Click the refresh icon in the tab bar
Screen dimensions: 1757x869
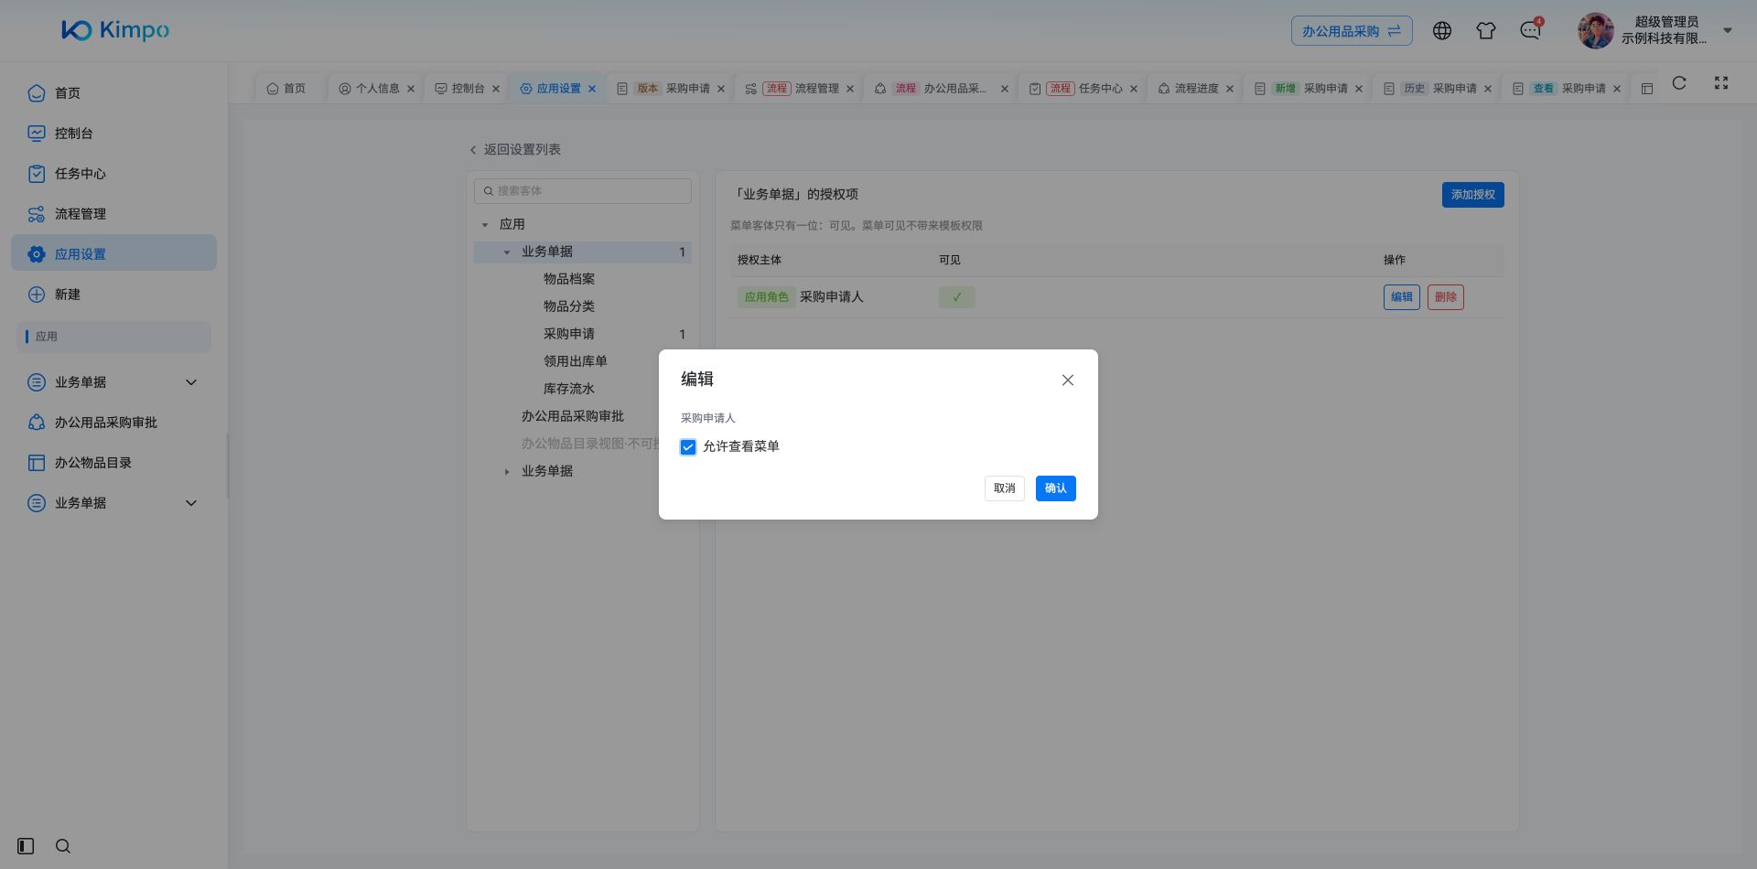tap(1679, 83)
